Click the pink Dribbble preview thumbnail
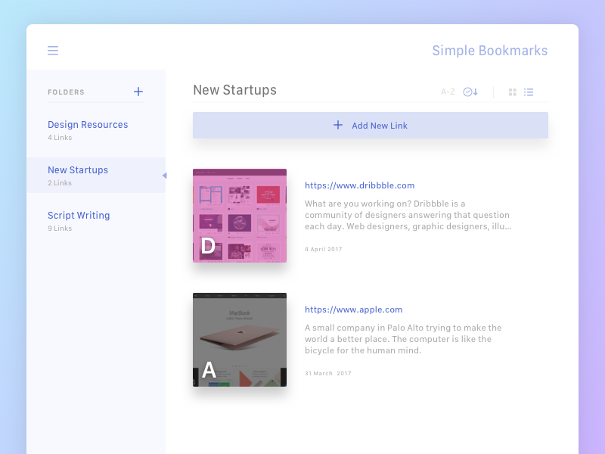This screenshot has width=605, height=454. click(x=240, y=215)
